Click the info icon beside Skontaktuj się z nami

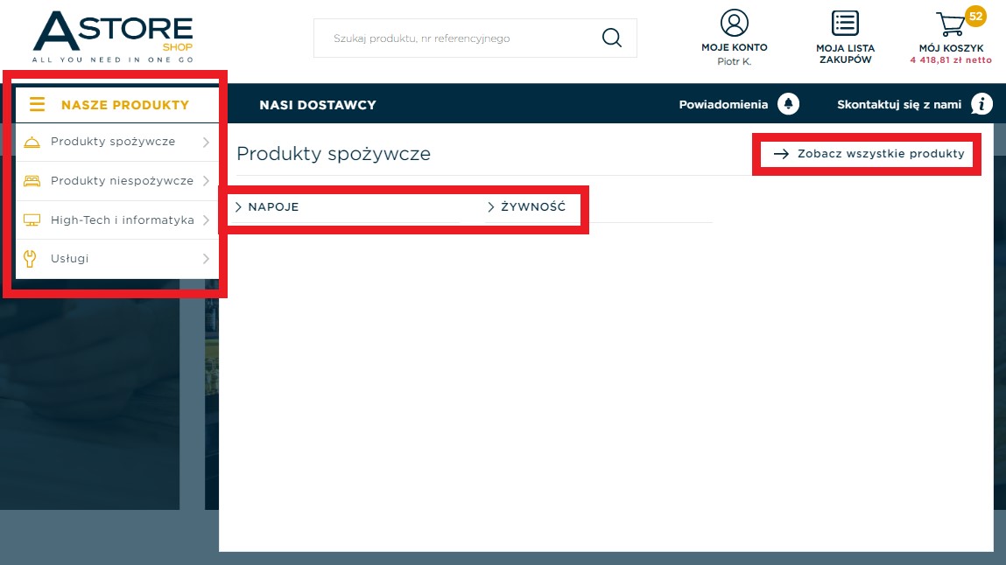pos(981,104)
